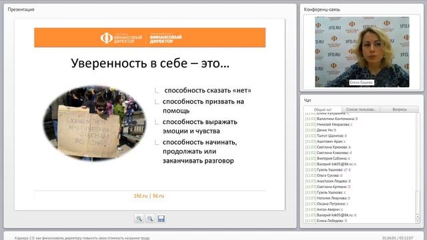Viewport: 427px width, 240px height.
Task: Click webinar title Карьера 2.0 in bottom bar
Action: 82,238
